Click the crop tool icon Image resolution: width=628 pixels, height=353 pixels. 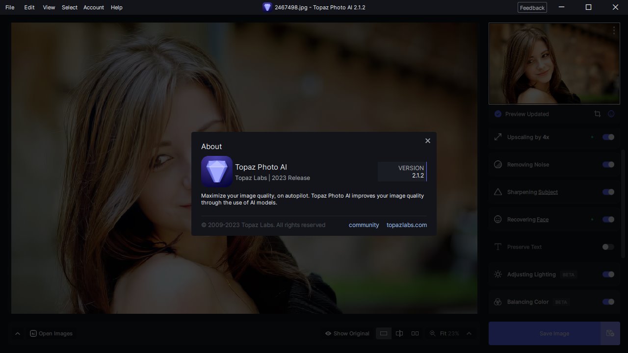[x=597, y=114]
